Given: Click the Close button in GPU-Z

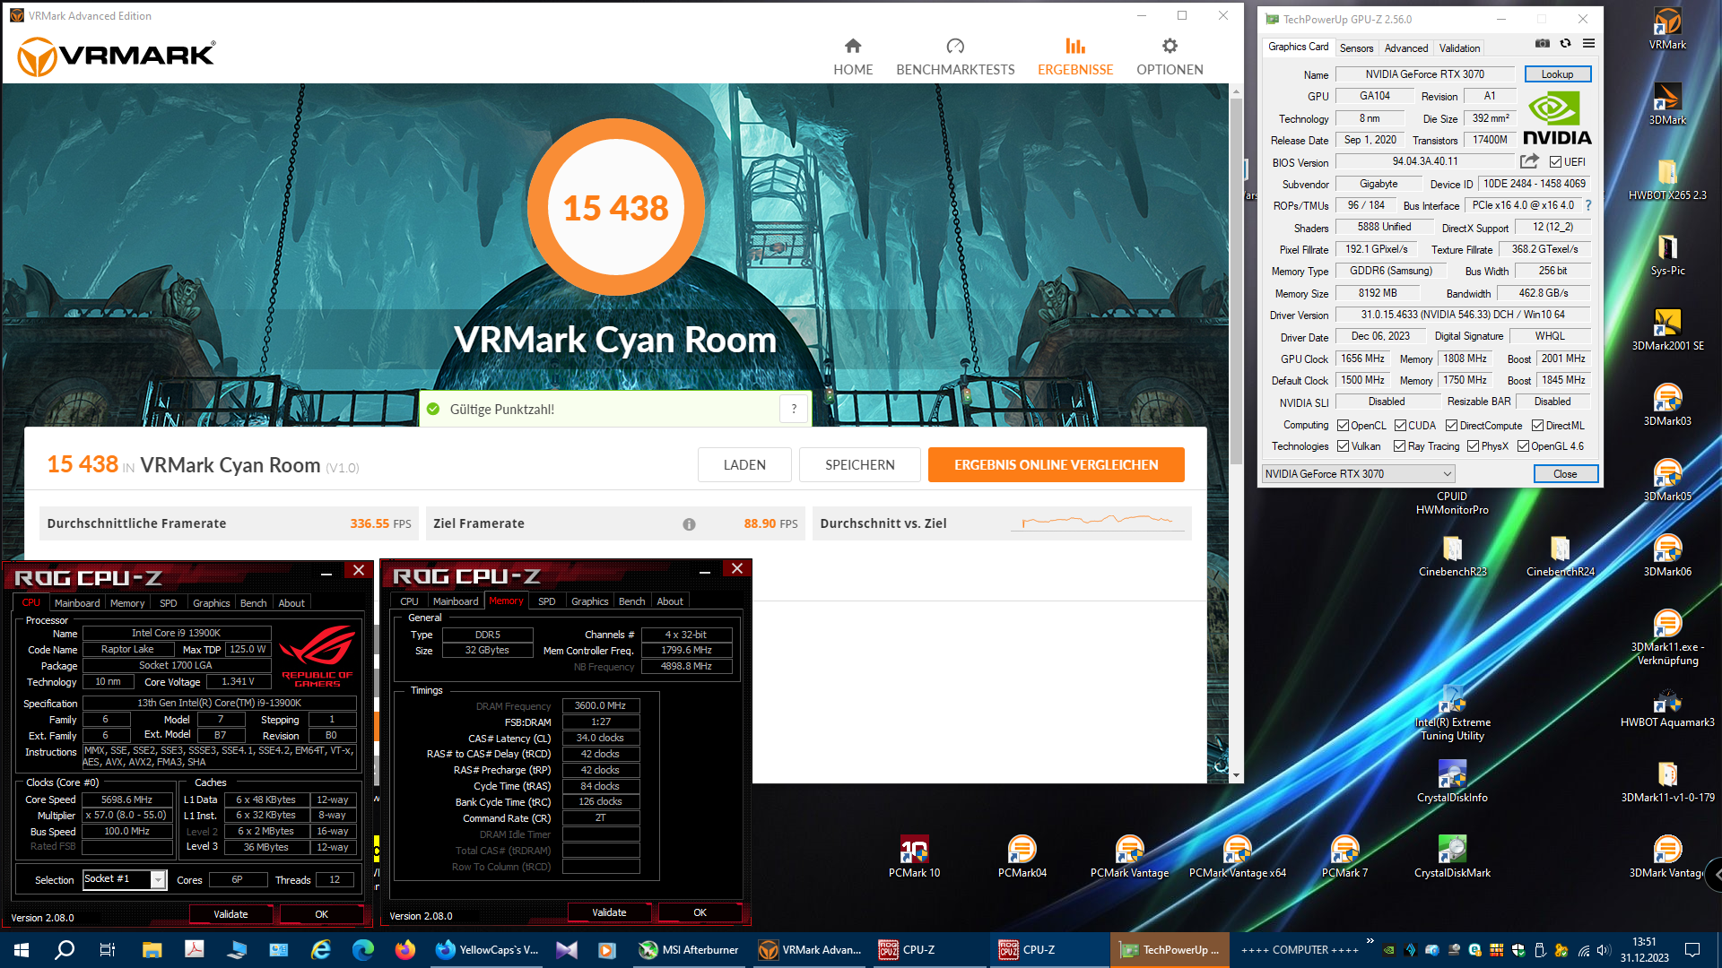Looking at the screenshot, I should coord(1565,474).
